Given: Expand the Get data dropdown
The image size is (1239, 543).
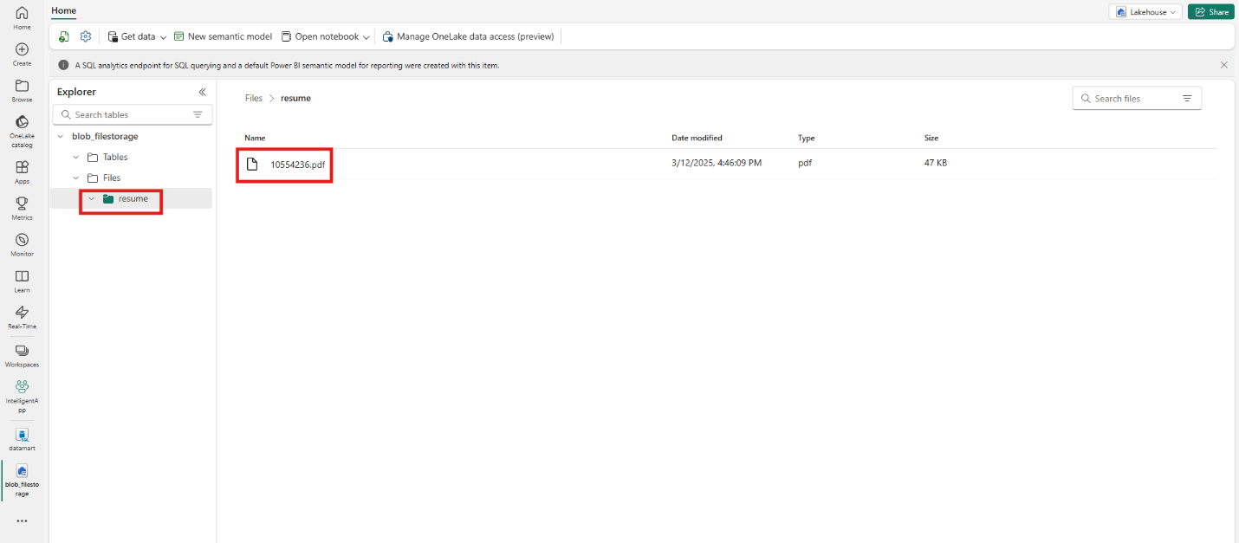Looking at the screenshot, I should (x=163, y=36).
